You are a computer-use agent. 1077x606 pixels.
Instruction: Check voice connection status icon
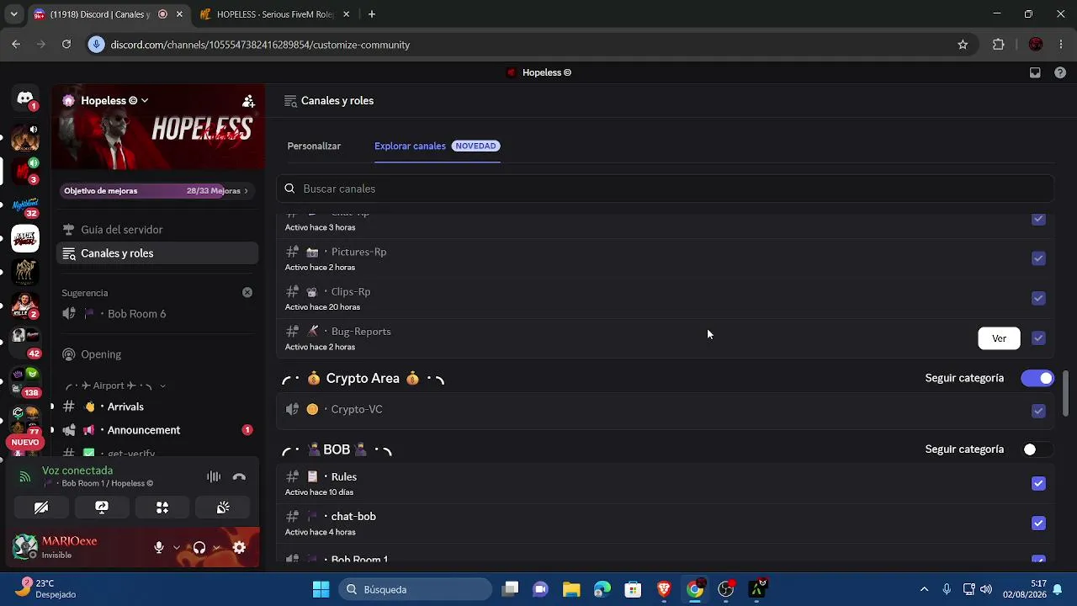point(25,477)
